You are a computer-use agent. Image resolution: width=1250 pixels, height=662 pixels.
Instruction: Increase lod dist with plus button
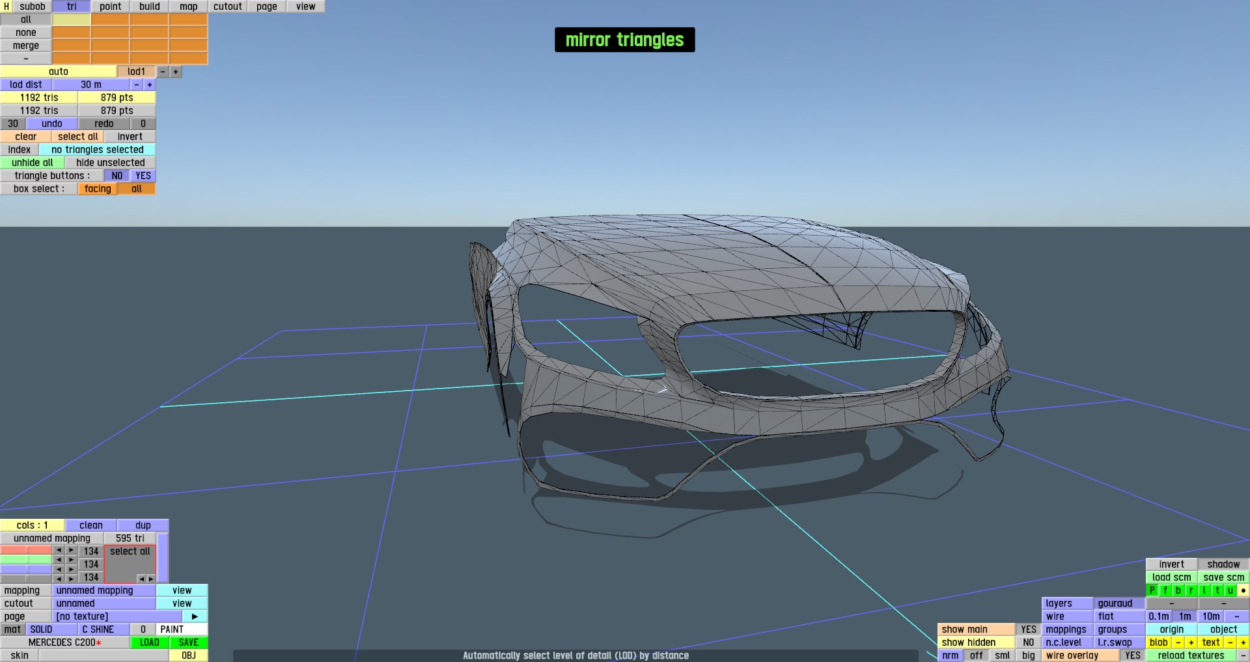pyautogui.click(x=150, y=85)
